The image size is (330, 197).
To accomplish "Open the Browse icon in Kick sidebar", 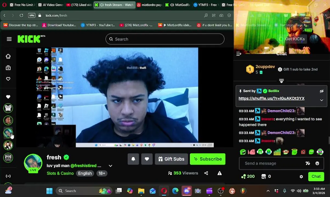I will pos(8,68).
